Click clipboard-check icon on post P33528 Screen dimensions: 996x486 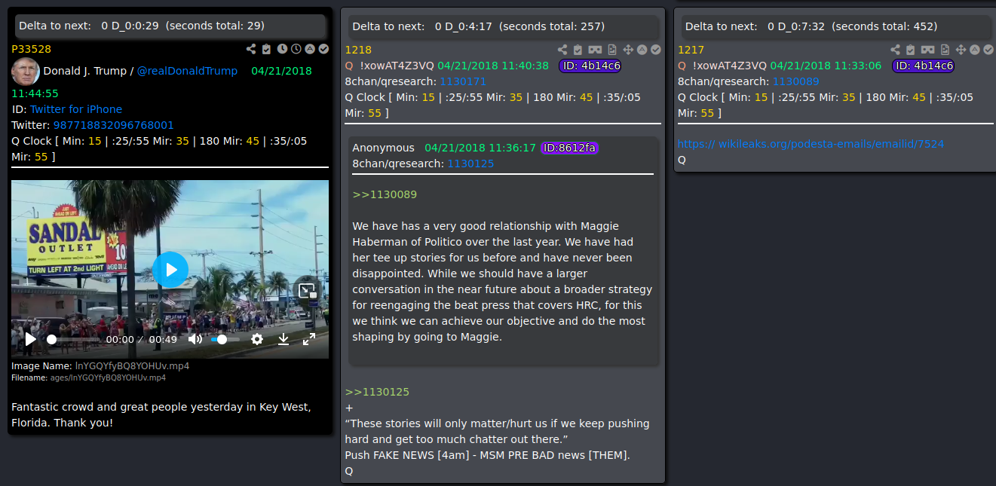266,49
